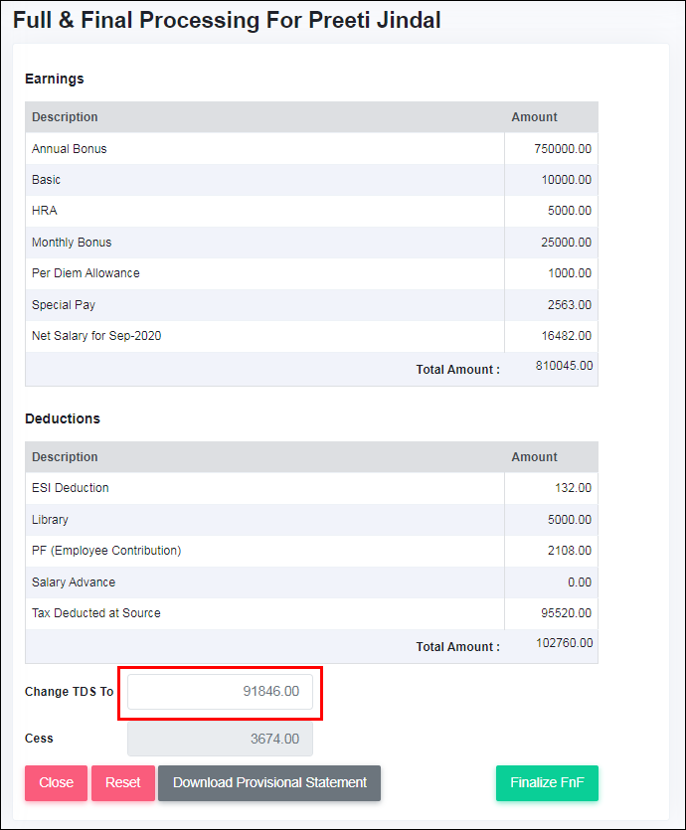Select the Annual Bonus earnings row
The height and width of the screenshot is (830, 686).
click(x=312, y=149)
